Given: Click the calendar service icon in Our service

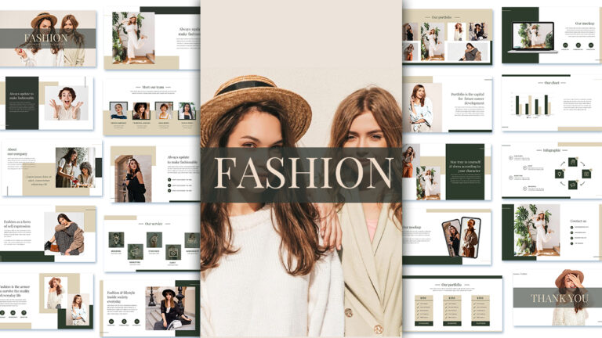Looking at the screenshot, I should 172,252.
